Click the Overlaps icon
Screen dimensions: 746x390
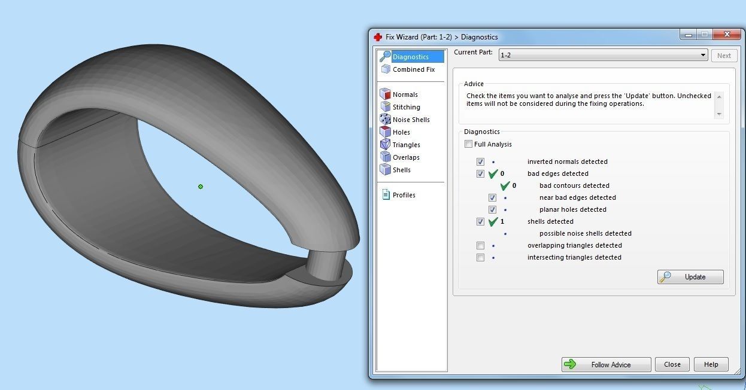click(x=385, y=157)
